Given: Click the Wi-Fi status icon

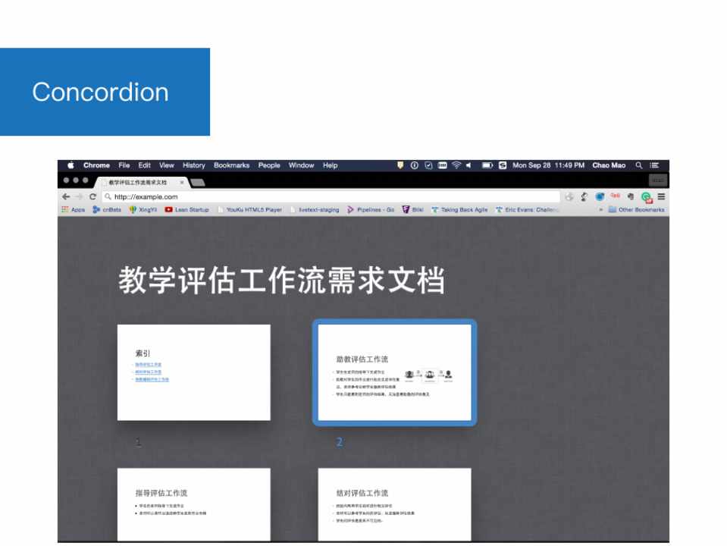Looking at the screenshot, I should tap(456, 165).
